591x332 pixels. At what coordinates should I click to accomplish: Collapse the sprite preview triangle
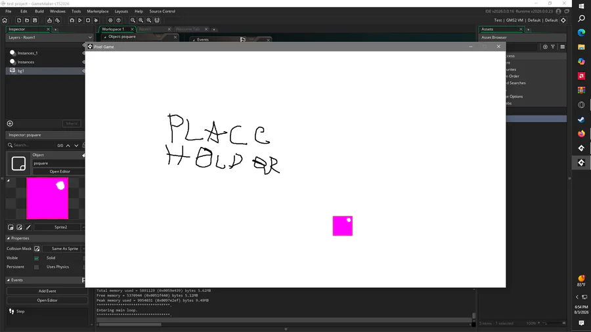(x=9, y=180)
